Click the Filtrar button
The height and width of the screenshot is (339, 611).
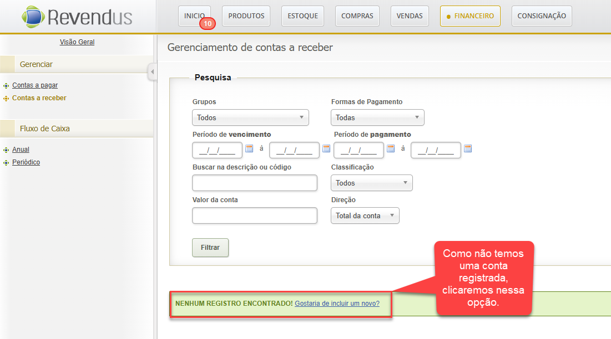(x=210, y=248)
